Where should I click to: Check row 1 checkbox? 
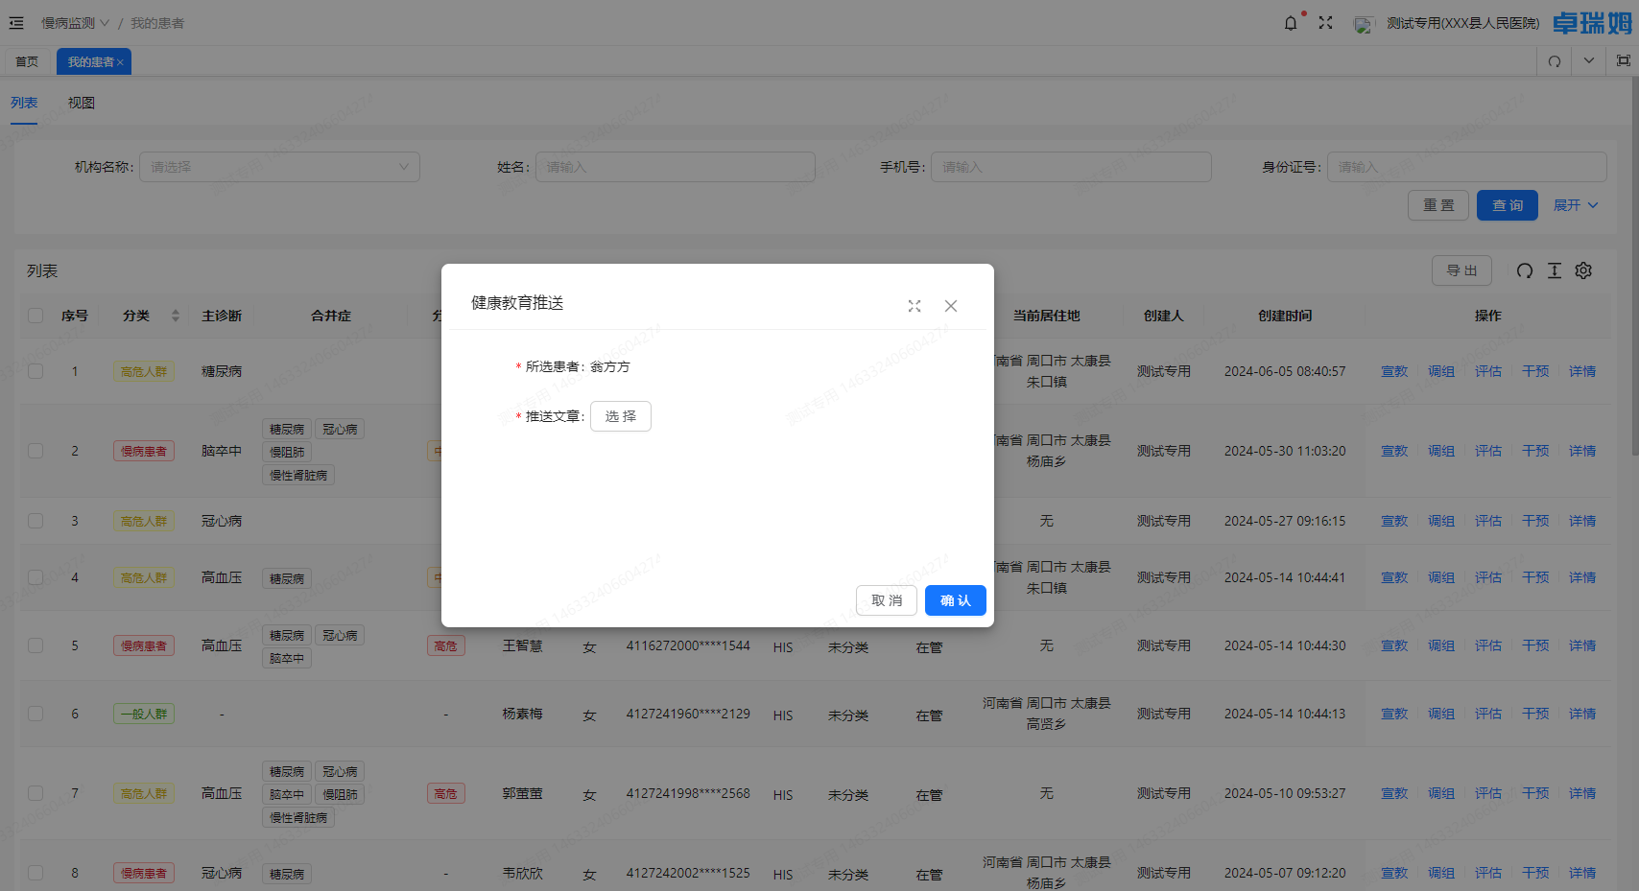pos(36,371)
